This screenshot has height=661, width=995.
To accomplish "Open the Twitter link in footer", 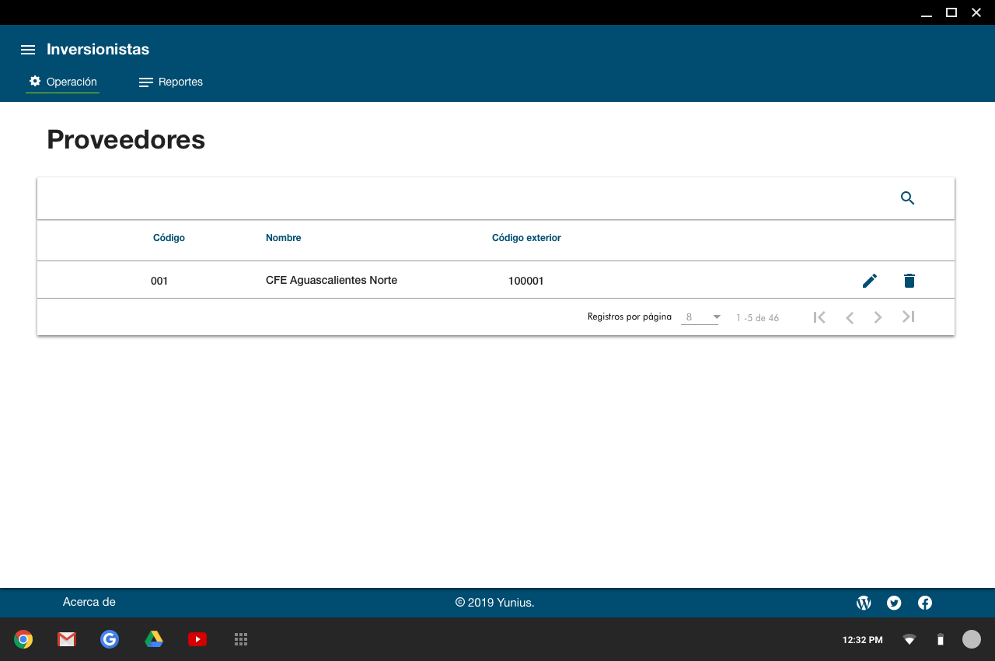I will [x=894, y=603].
